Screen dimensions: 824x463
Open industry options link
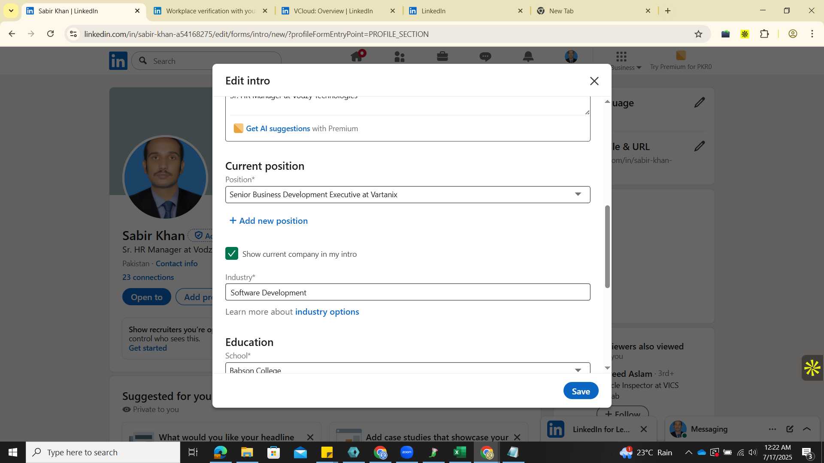click(x=327, y=312)
